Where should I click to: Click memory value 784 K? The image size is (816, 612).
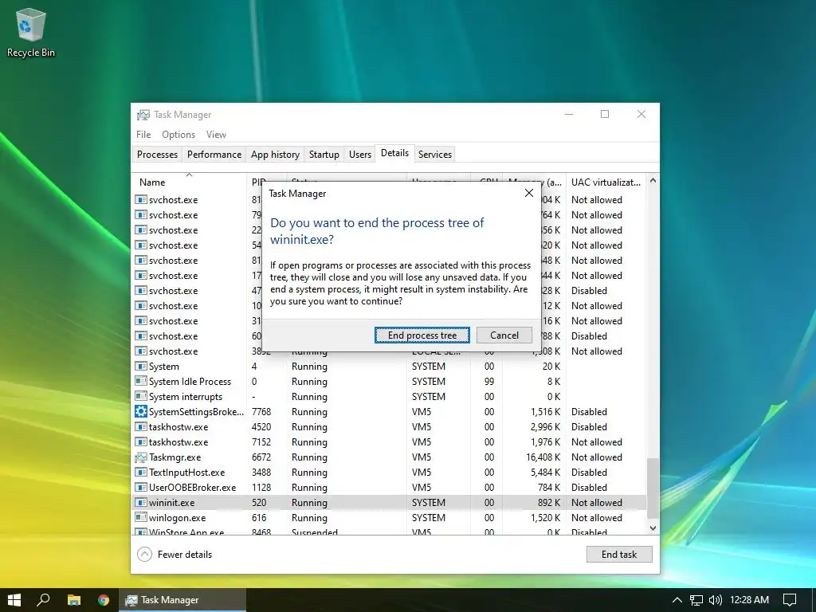click(x=549, y=488)
